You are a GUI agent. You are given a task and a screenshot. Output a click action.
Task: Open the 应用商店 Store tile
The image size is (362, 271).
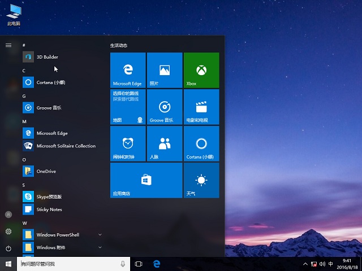point(146,181)
